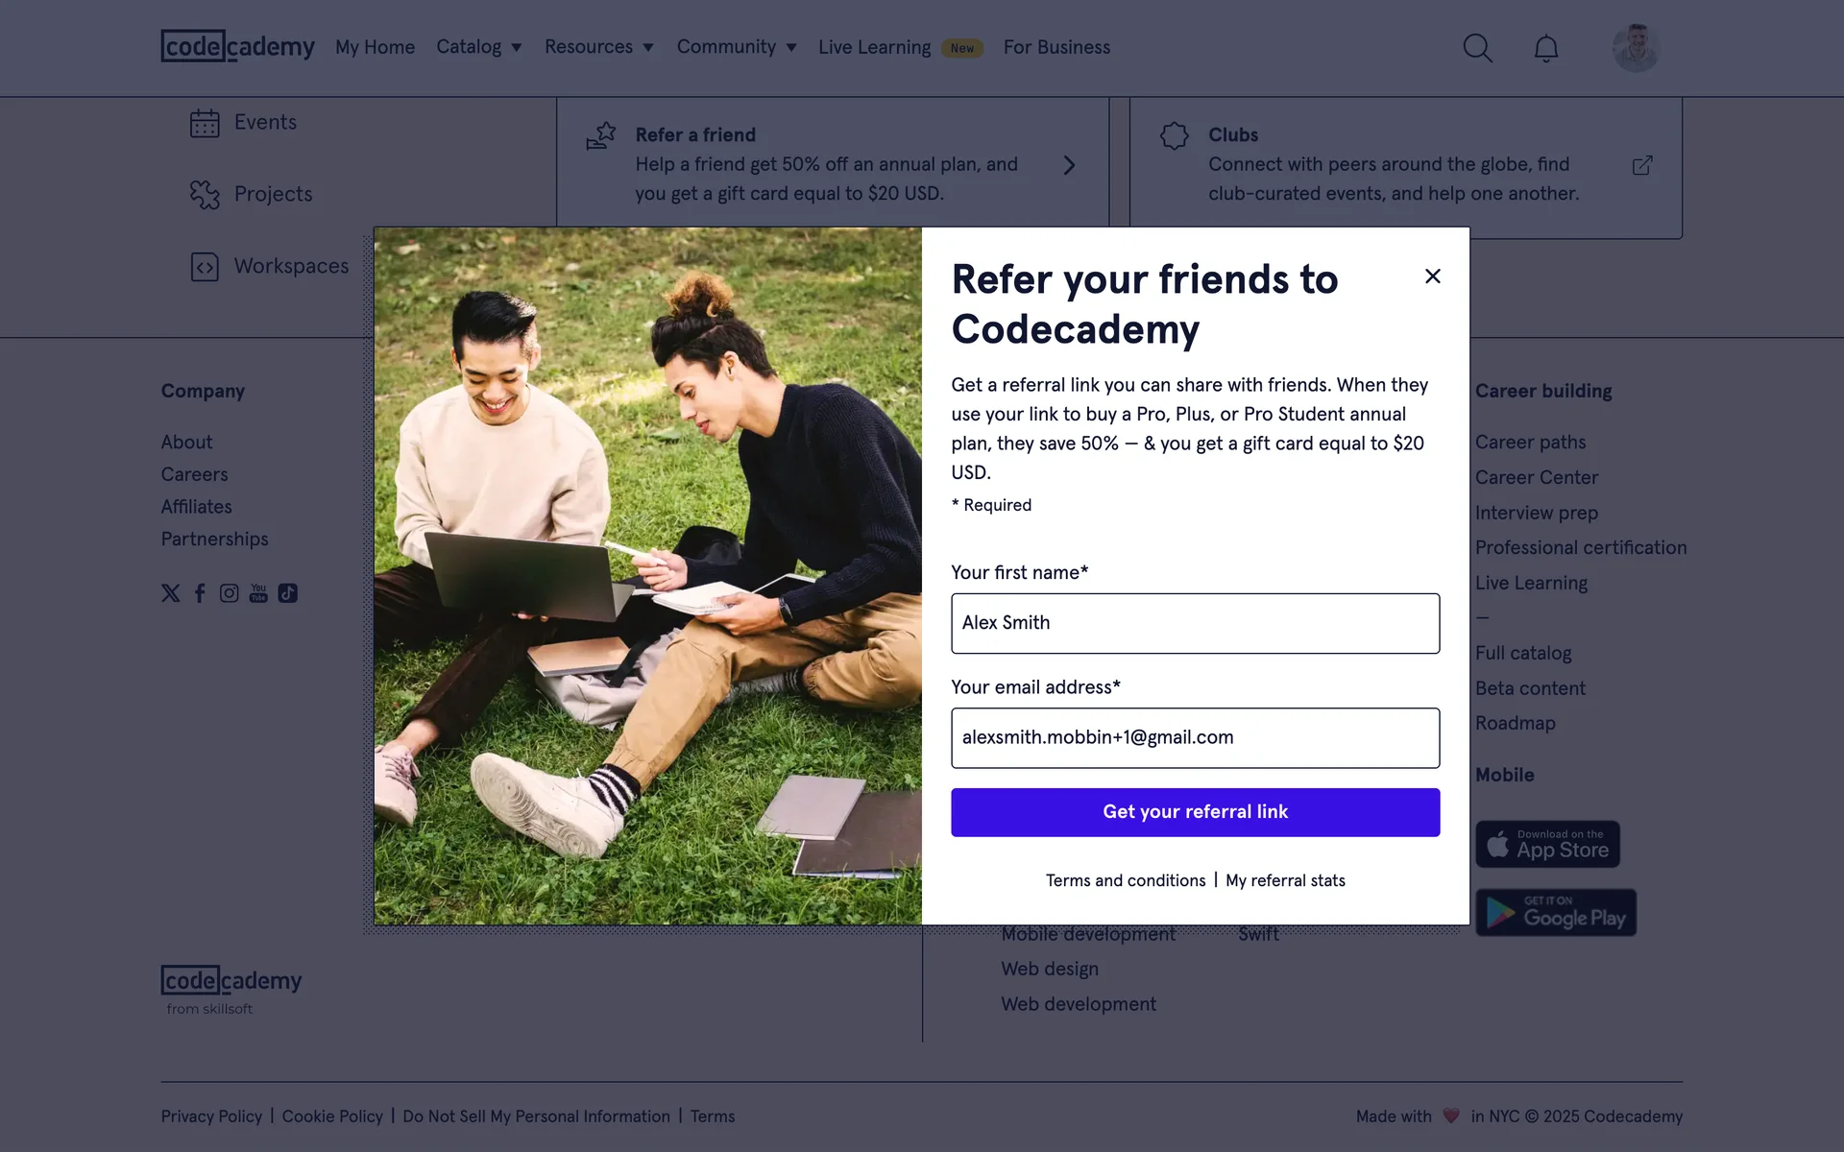
Task: Open Codecademy's X (Twitter) social icon
Action: coord(171,593)
